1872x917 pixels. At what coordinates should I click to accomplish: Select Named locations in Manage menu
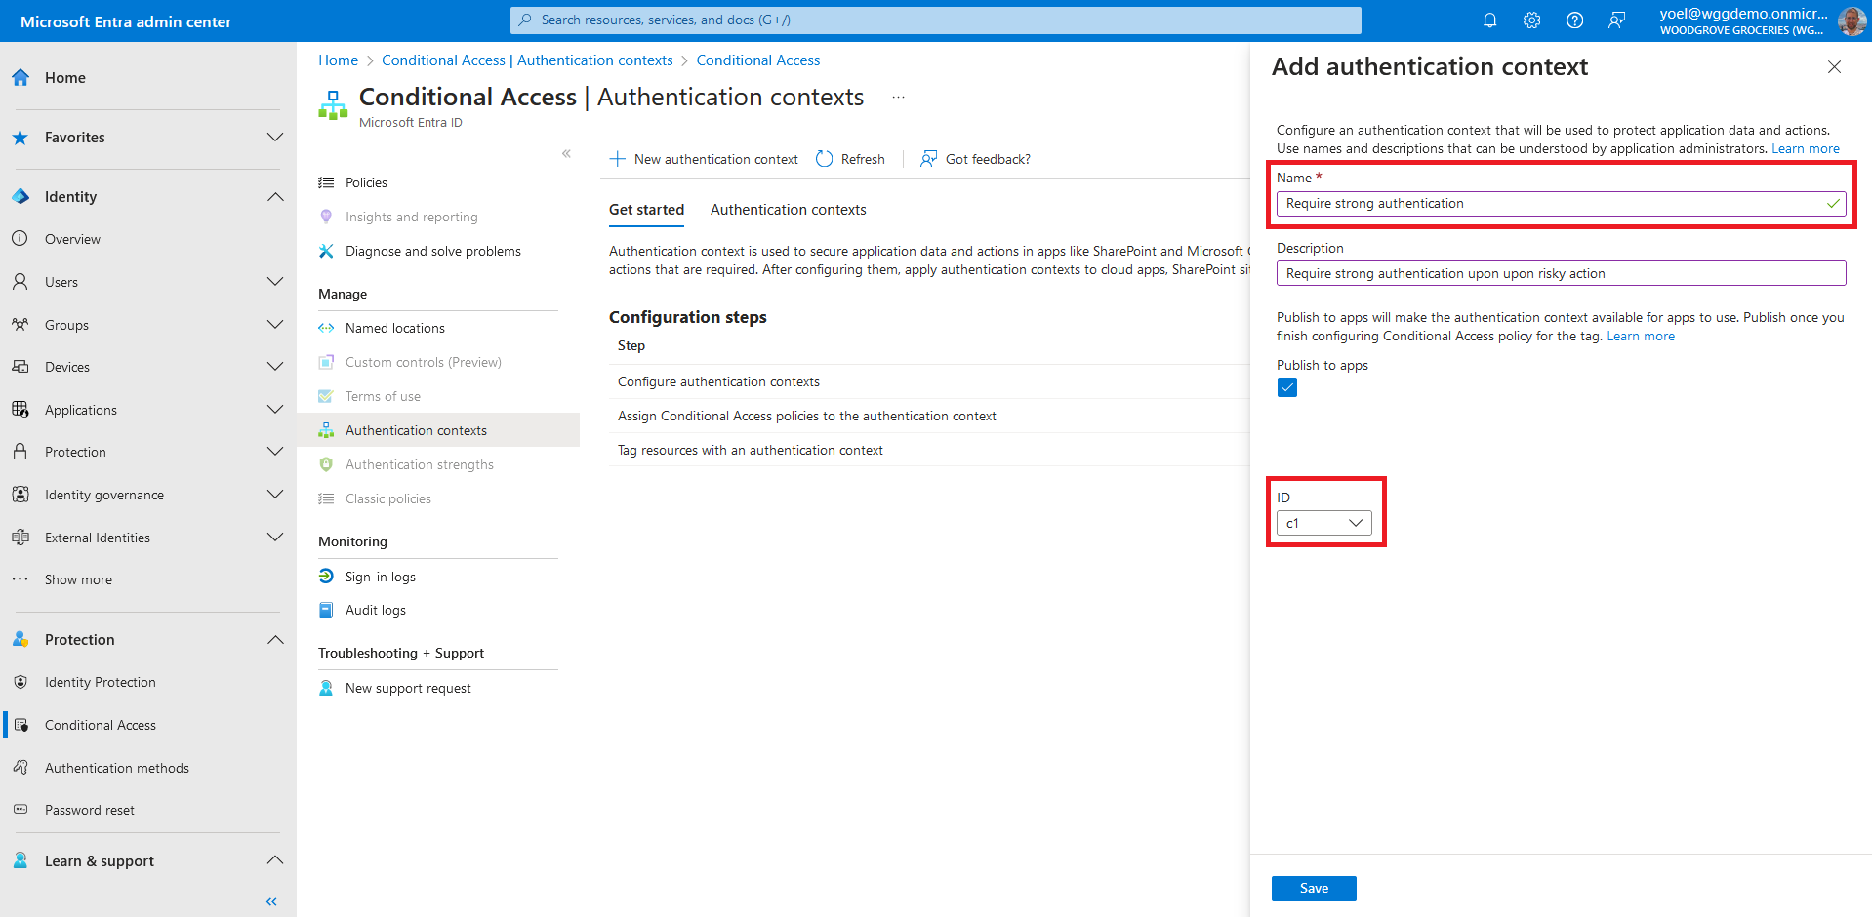(x=394, y=328)
